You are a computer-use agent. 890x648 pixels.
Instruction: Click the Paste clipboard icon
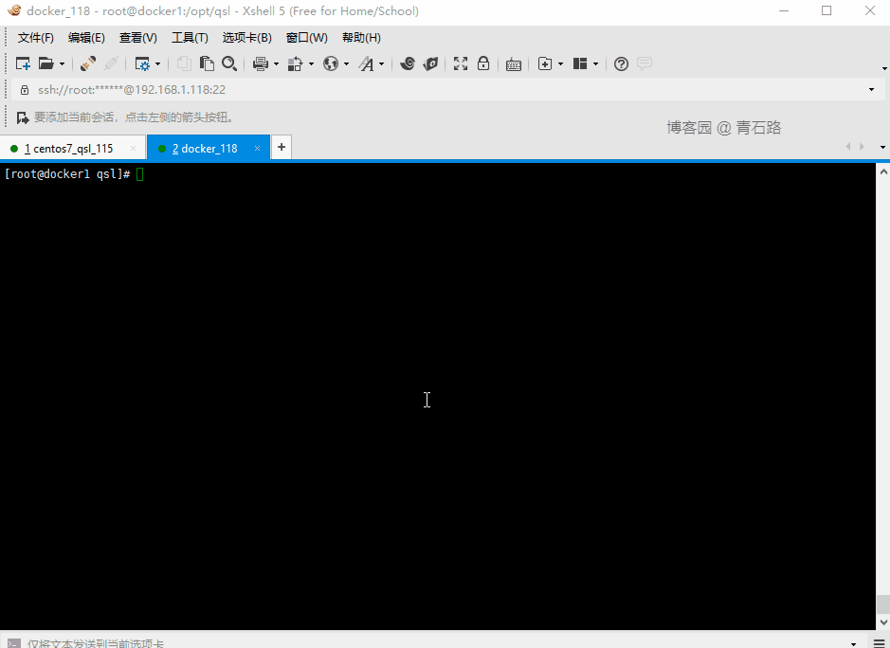tap(207, 63)
